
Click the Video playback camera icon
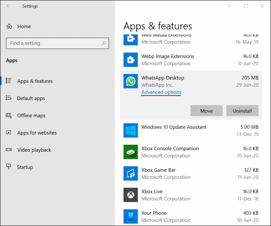(x=9, y=150)
